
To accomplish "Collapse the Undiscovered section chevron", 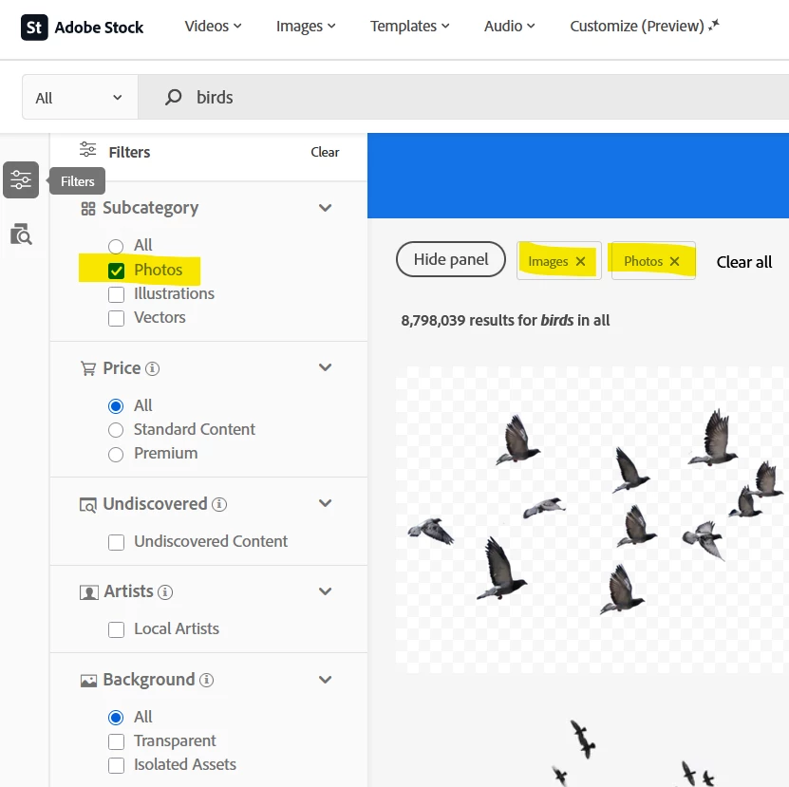I will coord(325,503).
